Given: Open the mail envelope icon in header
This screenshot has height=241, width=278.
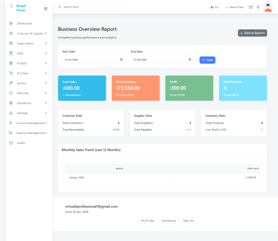Looking at the screenshot, I should 251,7.
